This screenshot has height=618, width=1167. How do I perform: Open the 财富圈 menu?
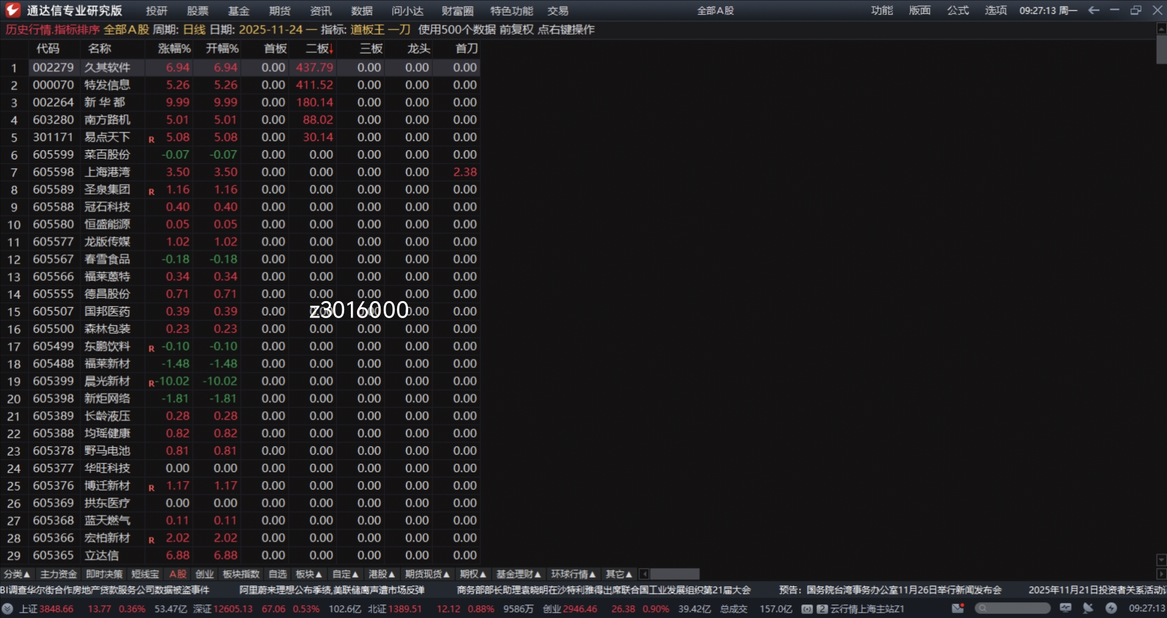(x=457, y=11)
